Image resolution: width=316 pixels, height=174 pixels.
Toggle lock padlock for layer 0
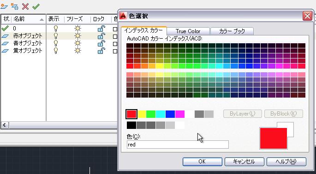pos(101,29)
